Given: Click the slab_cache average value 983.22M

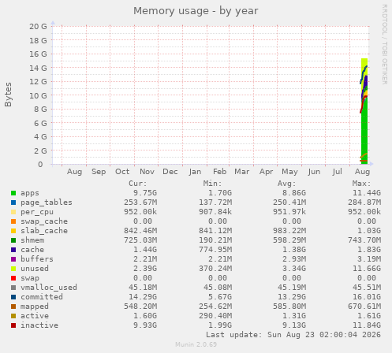Looking at the screenshot, I should (289, 231).
